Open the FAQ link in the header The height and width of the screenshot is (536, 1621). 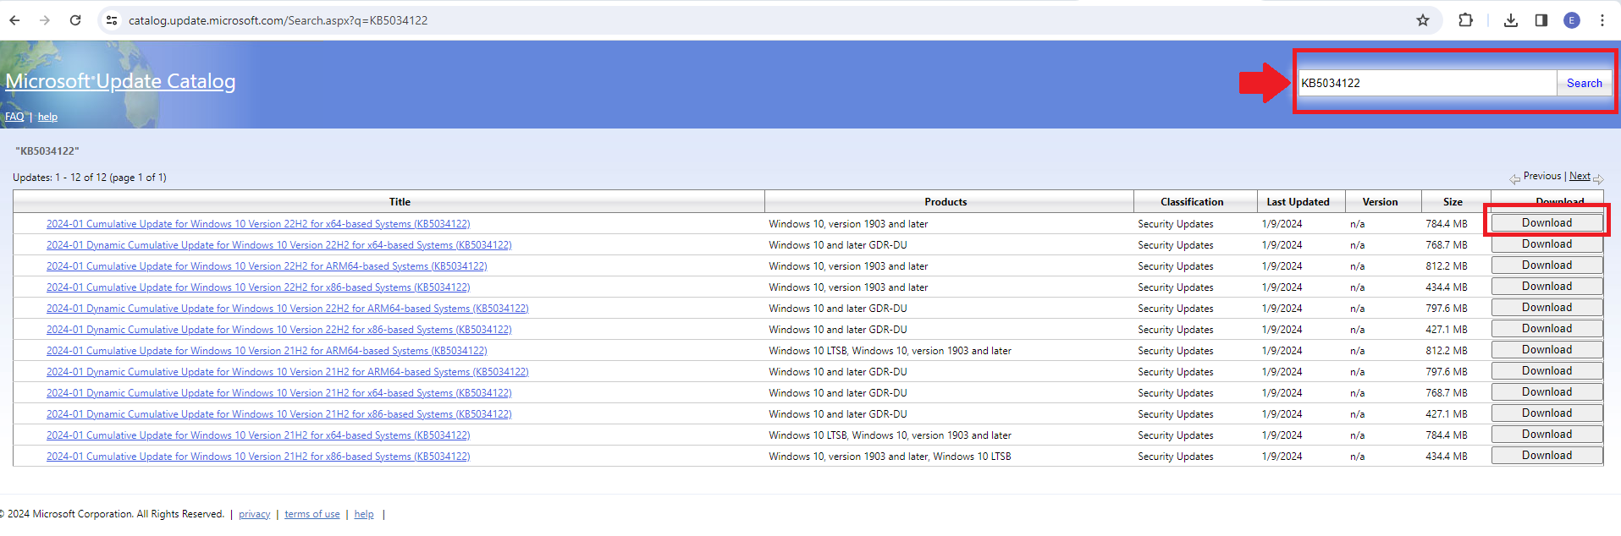point(14,117)
